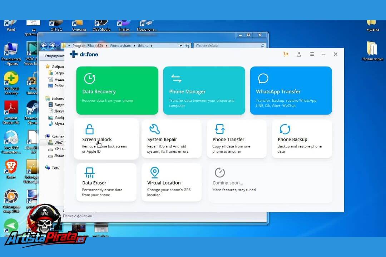The height and width of the screenshot is (257, 386).
Task: Open the Firefox desktop shortcut
Action: point(124,26)
